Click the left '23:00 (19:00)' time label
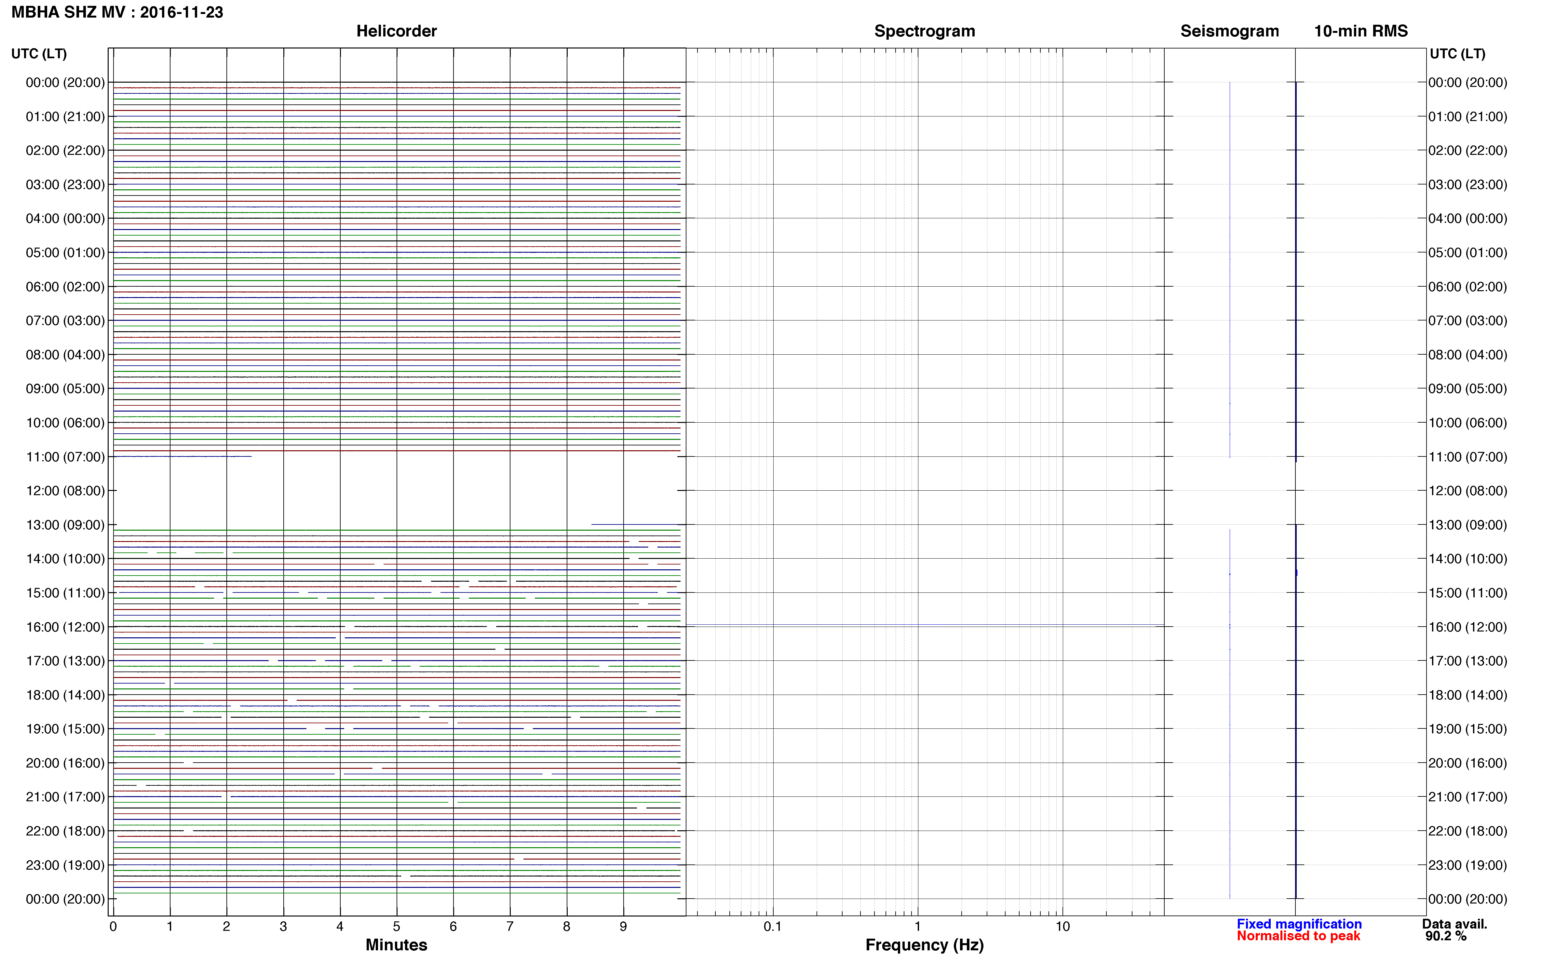 click(65, 865)
